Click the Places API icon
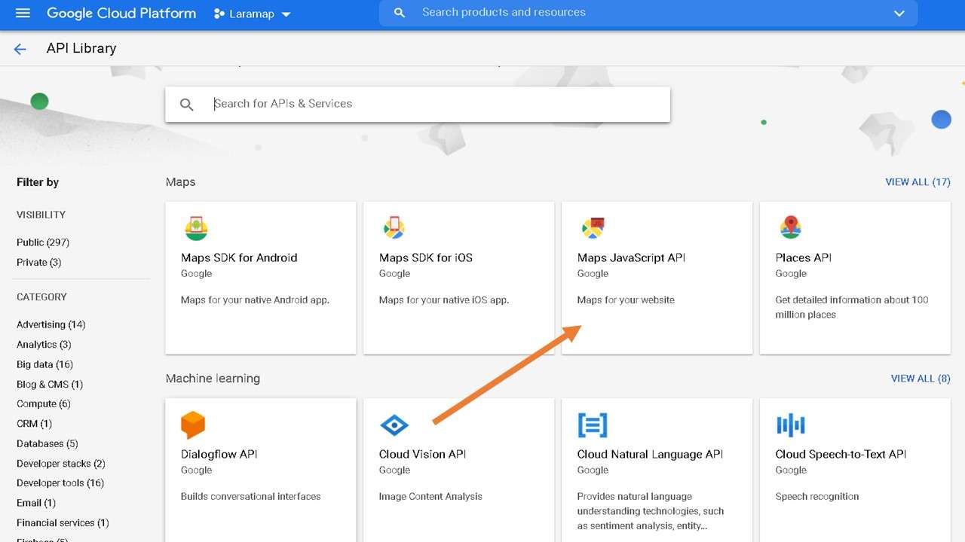The width and height of the screenshot is (965, 542). coord(791,228)
